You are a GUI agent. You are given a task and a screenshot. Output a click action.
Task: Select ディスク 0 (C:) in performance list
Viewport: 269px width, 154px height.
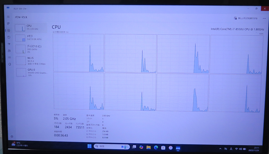31,49
